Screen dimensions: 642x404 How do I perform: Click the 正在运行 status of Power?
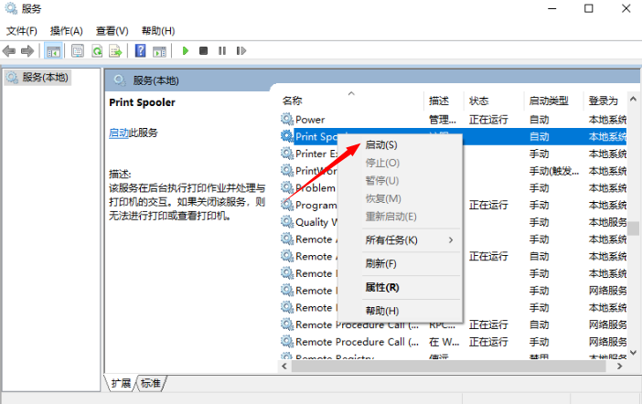[488, 120]
